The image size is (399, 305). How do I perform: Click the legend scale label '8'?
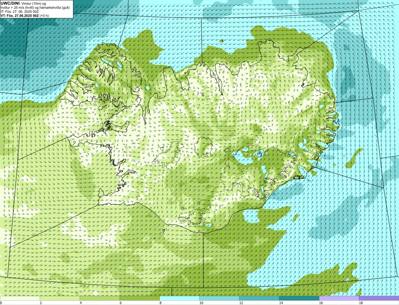tap(161, 303)
